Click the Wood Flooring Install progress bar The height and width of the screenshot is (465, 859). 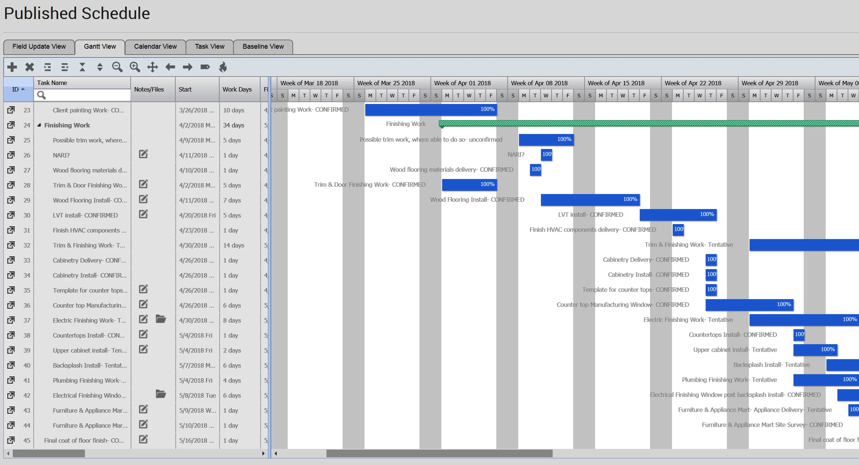click(x=590, y=200)
